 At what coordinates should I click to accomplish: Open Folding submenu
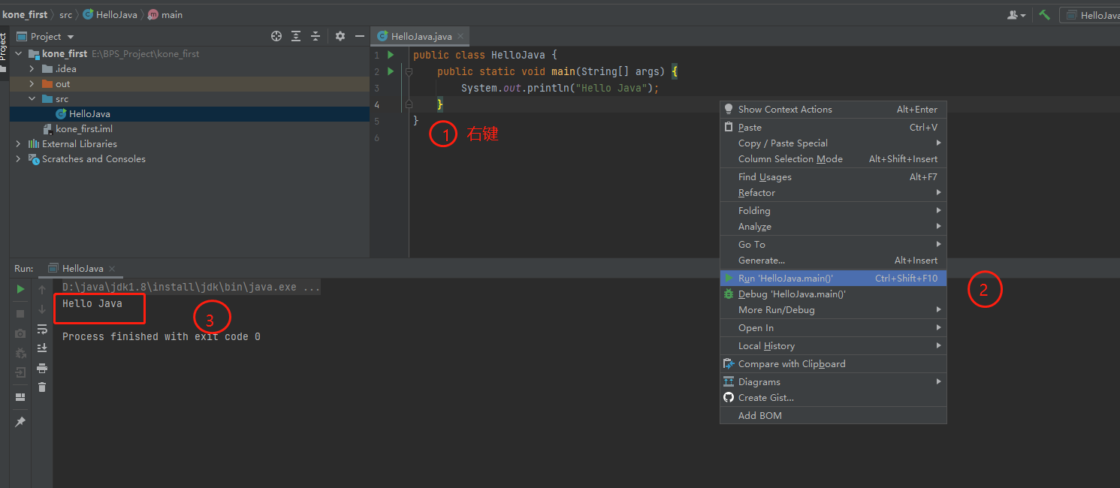(x=833, y=211)
